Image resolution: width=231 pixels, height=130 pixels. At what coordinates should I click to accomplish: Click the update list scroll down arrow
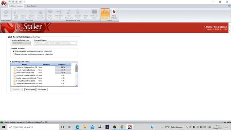pos(77,85)
